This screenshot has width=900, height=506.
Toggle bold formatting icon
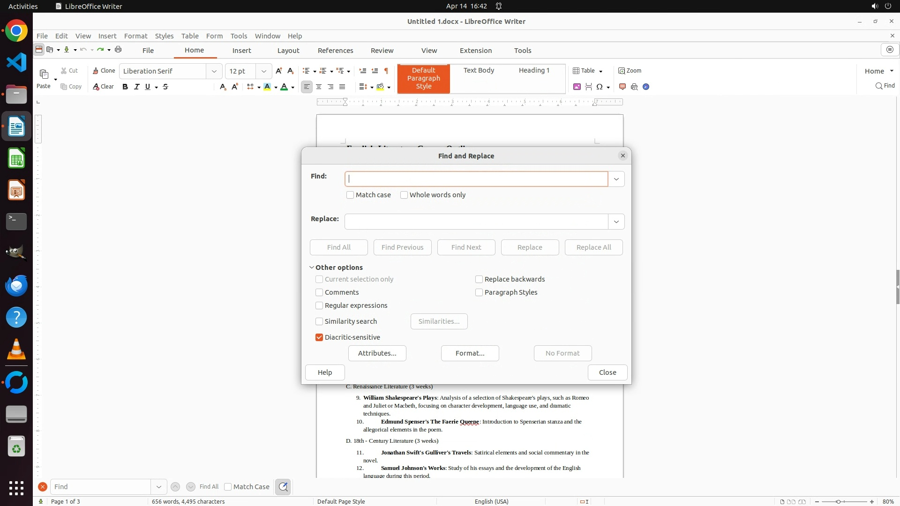pyautogui.click(x=125, y=87)
